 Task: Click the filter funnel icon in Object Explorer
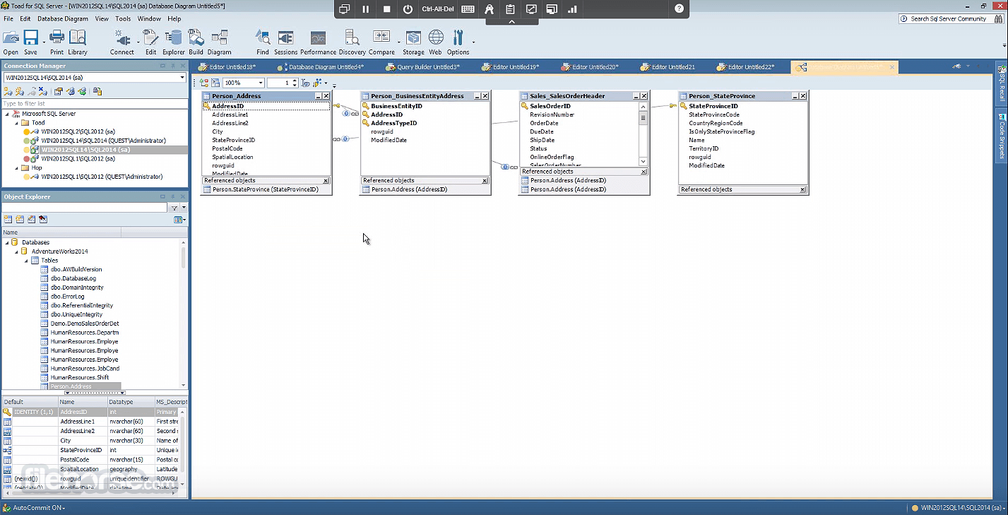pos(174,208)
